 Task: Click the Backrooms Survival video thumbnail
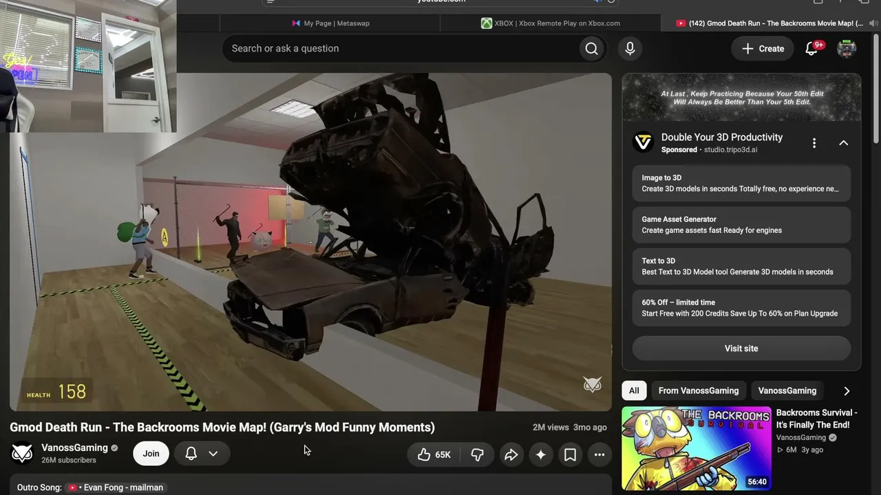[x=697, y=448]
